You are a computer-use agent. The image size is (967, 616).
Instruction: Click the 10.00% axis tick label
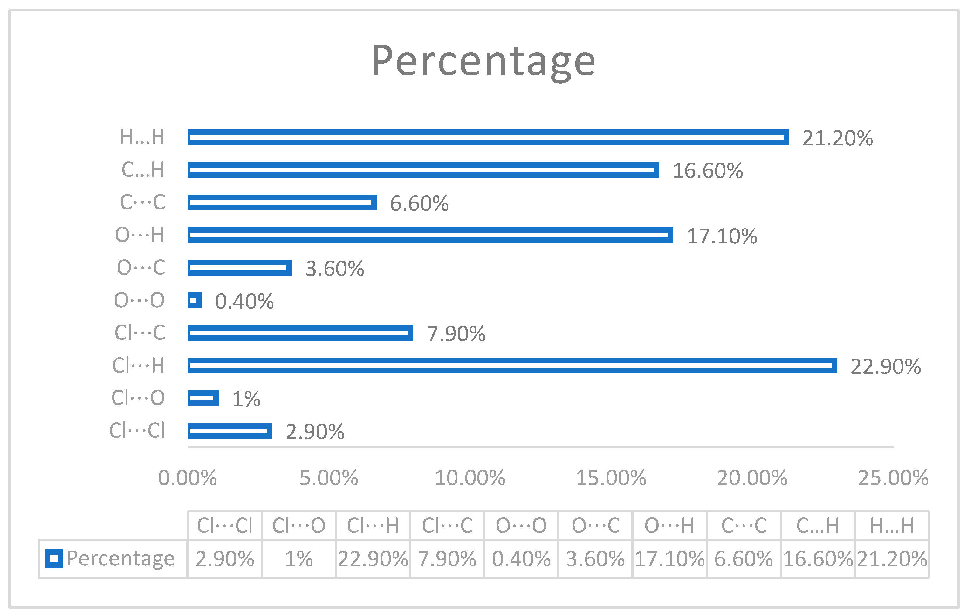point(470,478)
